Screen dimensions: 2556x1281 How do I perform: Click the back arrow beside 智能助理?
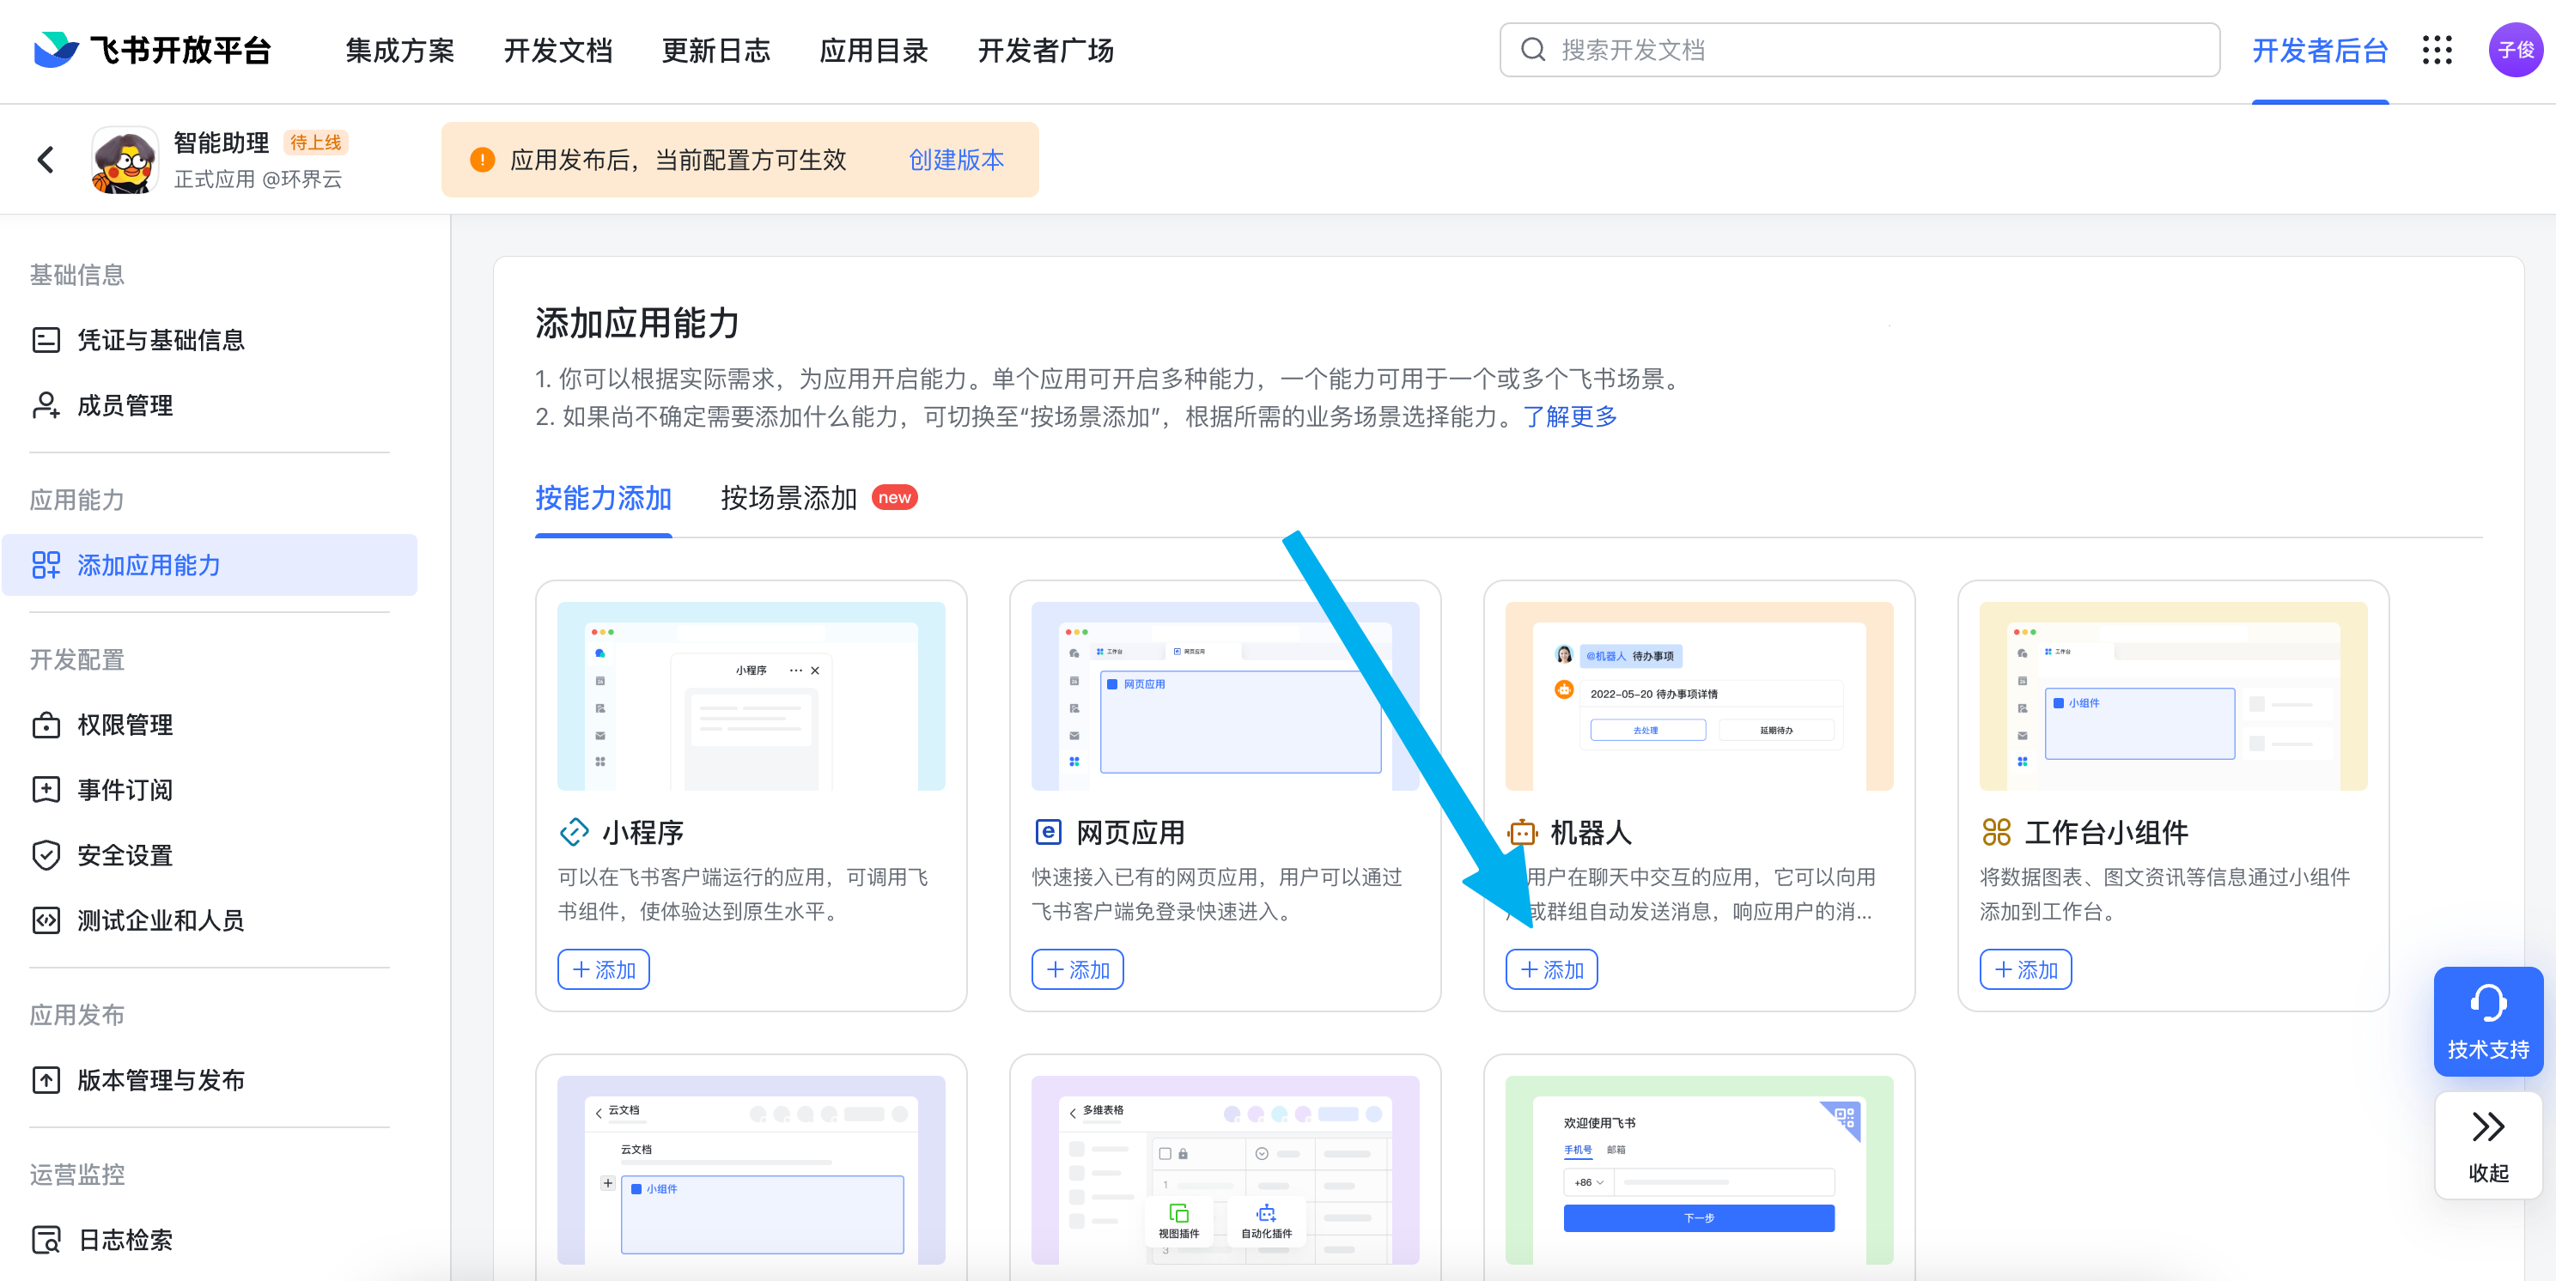tap(46, 160)
